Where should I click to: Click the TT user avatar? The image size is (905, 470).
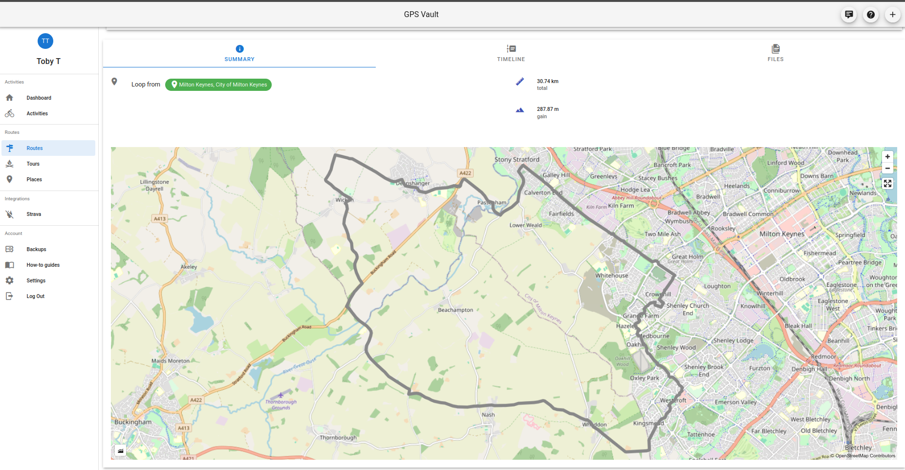tap(45, 41)
